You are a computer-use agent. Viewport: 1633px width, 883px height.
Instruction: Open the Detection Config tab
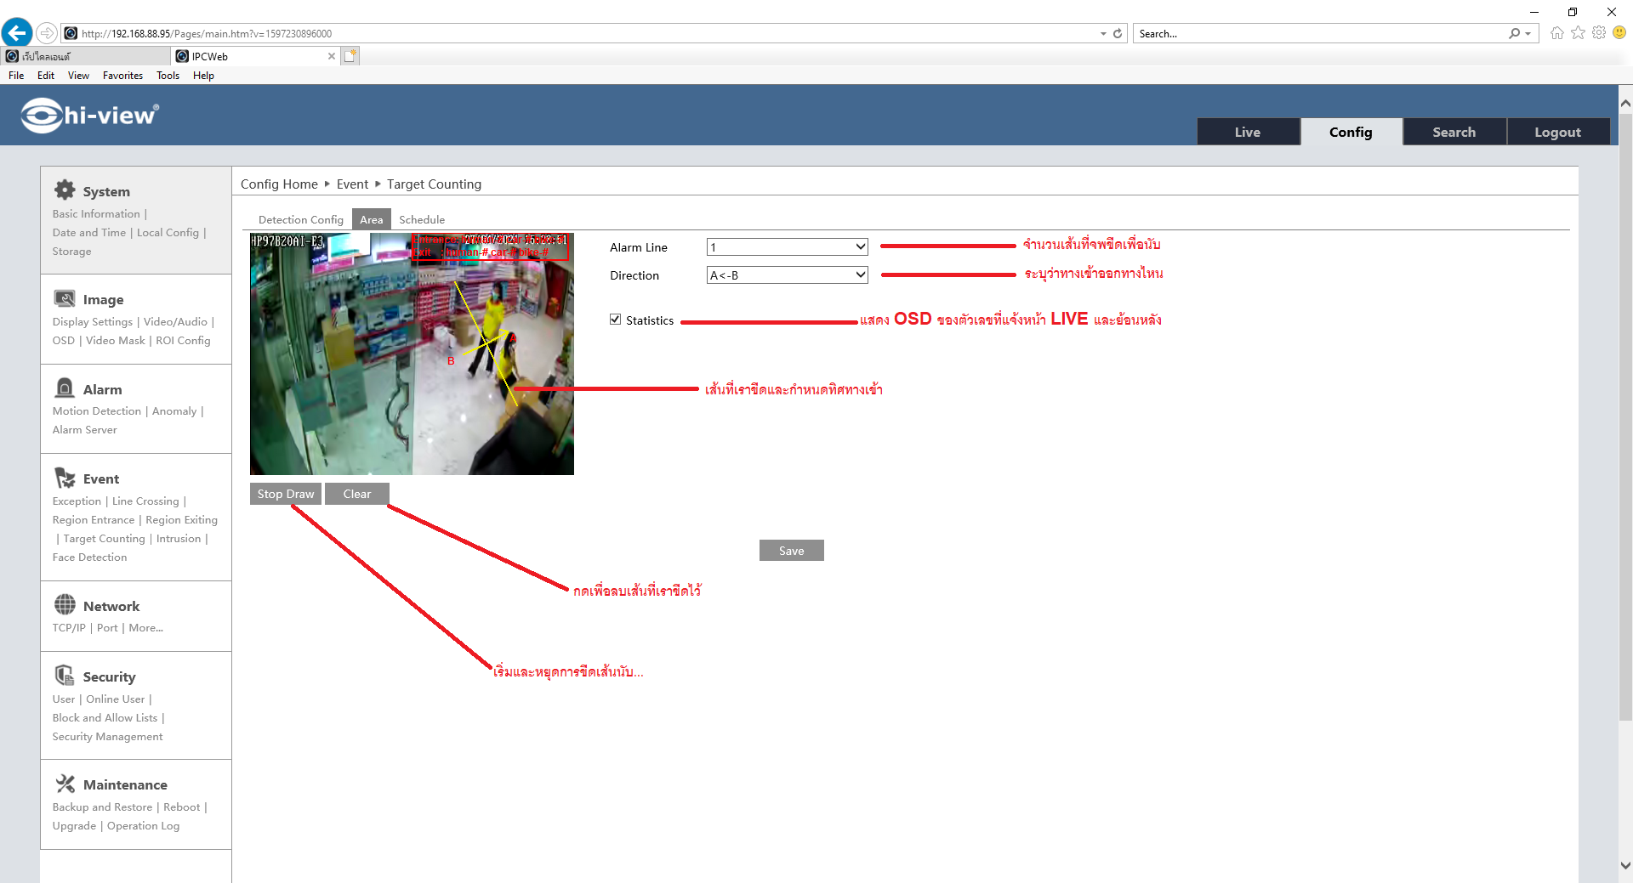click(300, 220)
